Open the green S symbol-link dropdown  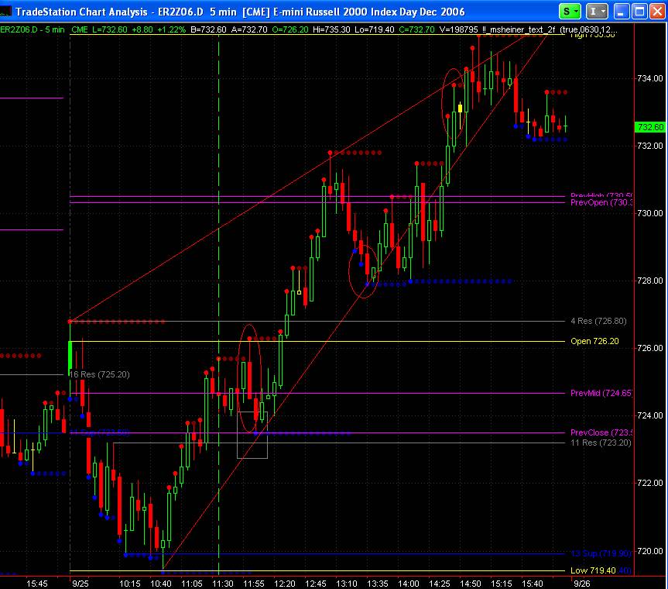[570, 12]
